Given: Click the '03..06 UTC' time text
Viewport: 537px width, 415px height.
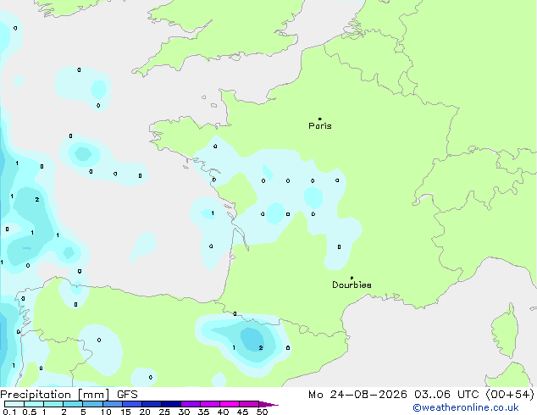Looking at the screenshot, I should [x=446, y=395].
